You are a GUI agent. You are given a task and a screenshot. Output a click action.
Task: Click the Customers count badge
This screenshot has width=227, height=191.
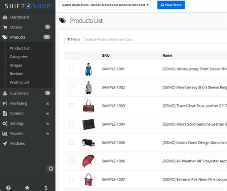click(48, 93)
